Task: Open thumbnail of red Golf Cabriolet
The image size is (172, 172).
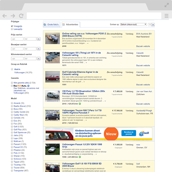Action: pos(53,77)
